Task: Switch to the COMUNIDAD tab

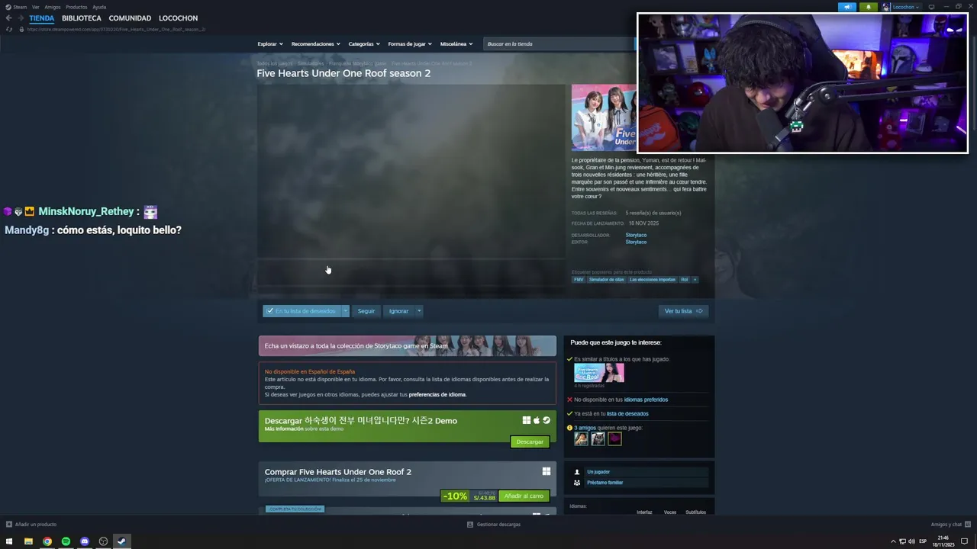Action: click(130, 18)
